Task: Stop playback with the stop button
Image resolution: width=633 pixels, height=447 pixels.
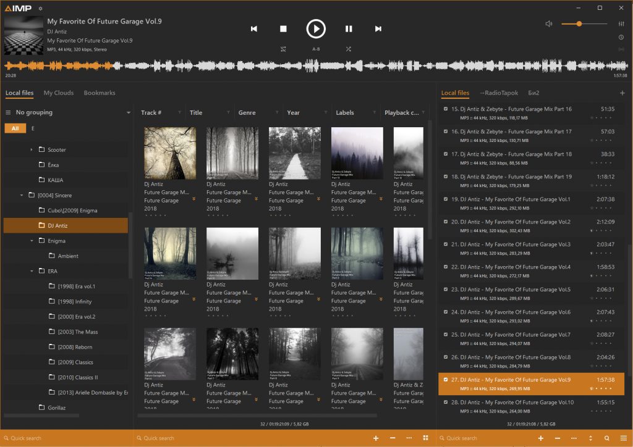Action: pyautogui.click(x=283, y=28)
